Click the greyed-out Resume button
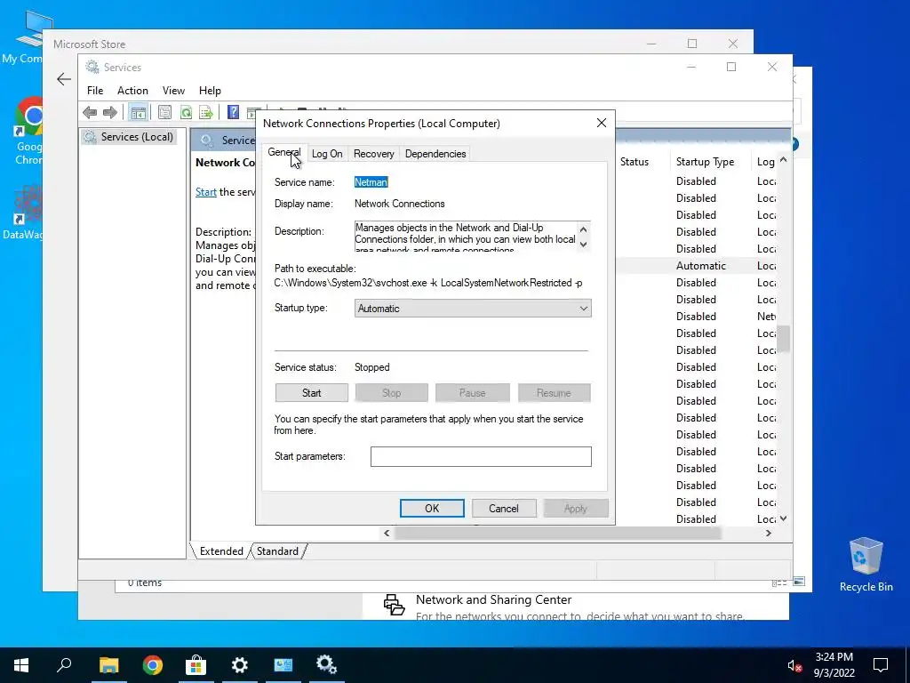 [554, 393]
